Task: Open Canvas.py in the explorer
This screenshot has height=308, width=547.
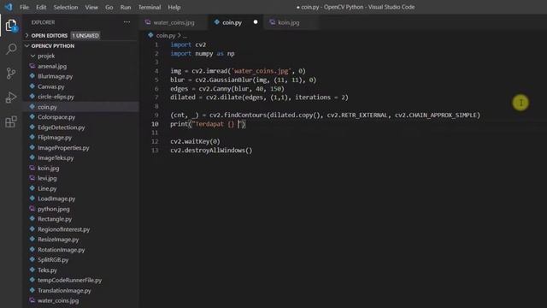Action: pyautogui.click(x=51, y=86)
